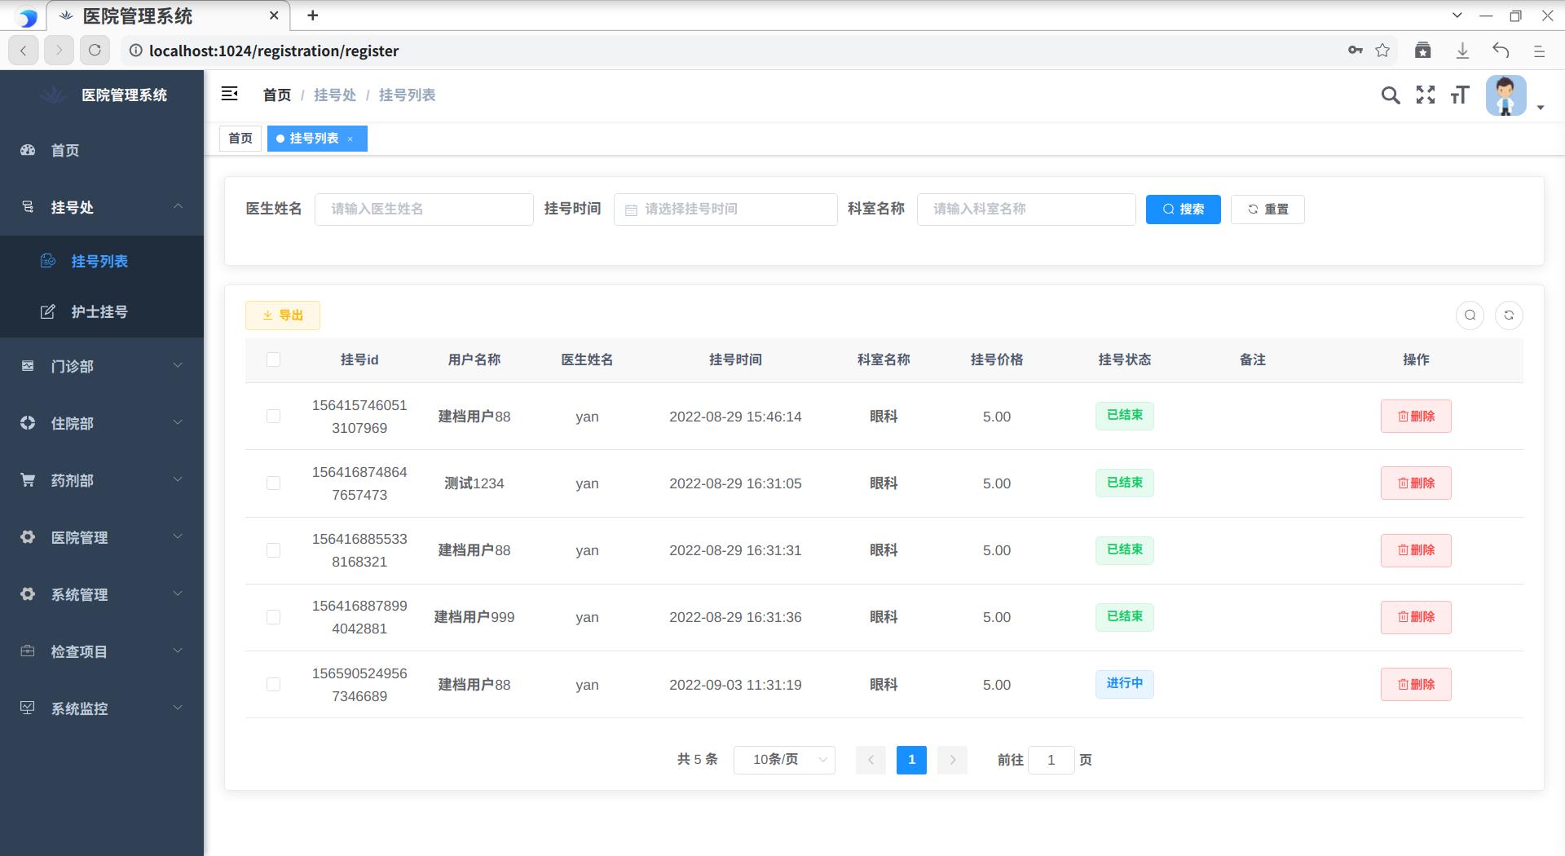Delete the row for 测试1234
Viewport: 1565px width, 856px height.
[1416, 483]
